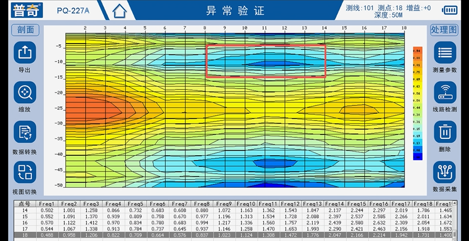Click cell value 1.560 in Freq11 column
Image resolution: width=469 pixels, height=241 pixels.
click(x=268, y=223)
